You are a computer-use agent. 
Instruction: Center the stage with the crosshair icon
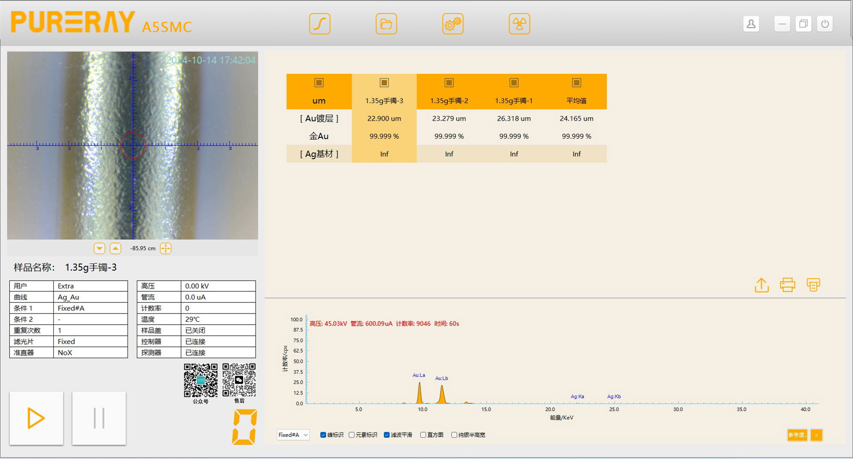coord(165,248)
